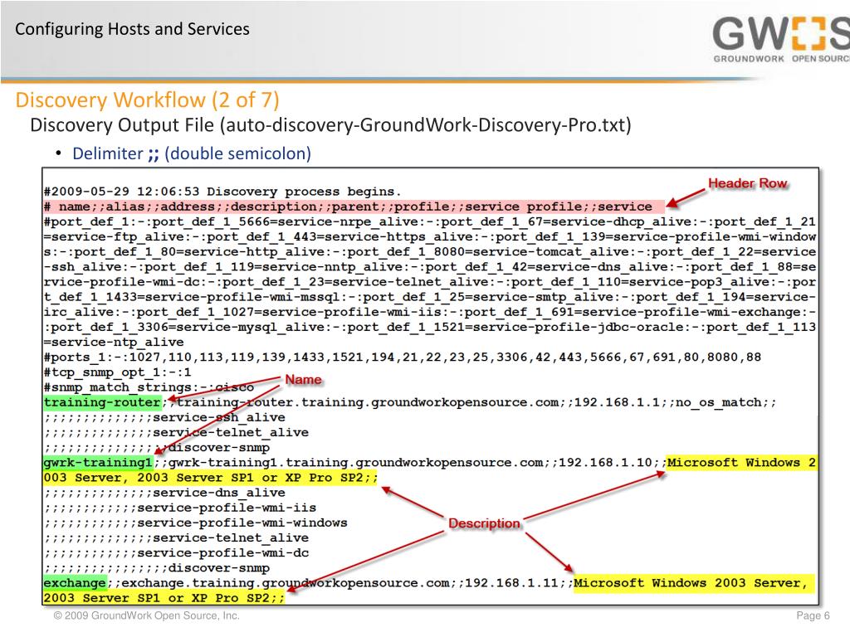Click the '=service-ntp_alive' line

click(x=114, y=343)
